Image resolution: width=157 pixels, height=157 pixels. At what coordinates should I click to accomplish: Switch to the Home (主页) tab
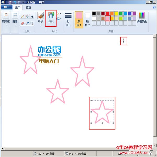[x=18, y=7]
